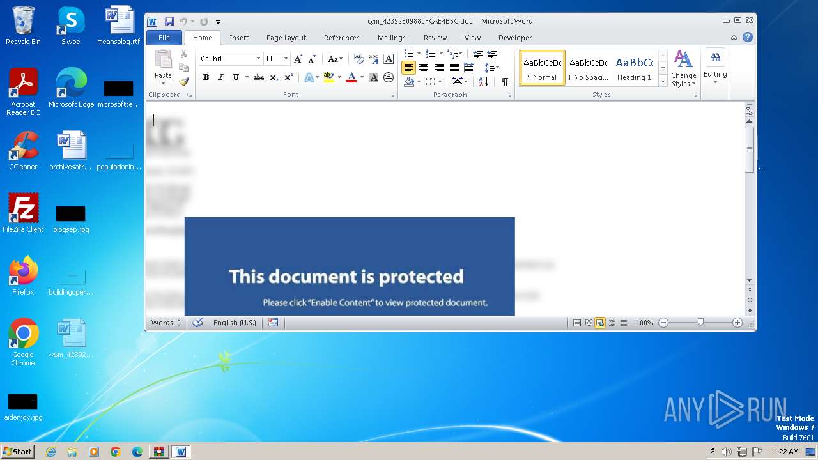Open the File tab
This screenshot has height=460, width=818.
point(164,38)
